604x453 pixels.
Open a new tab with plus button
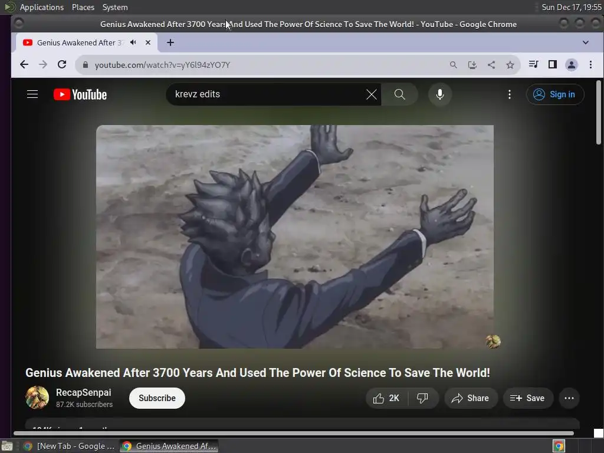pos(170,42)
